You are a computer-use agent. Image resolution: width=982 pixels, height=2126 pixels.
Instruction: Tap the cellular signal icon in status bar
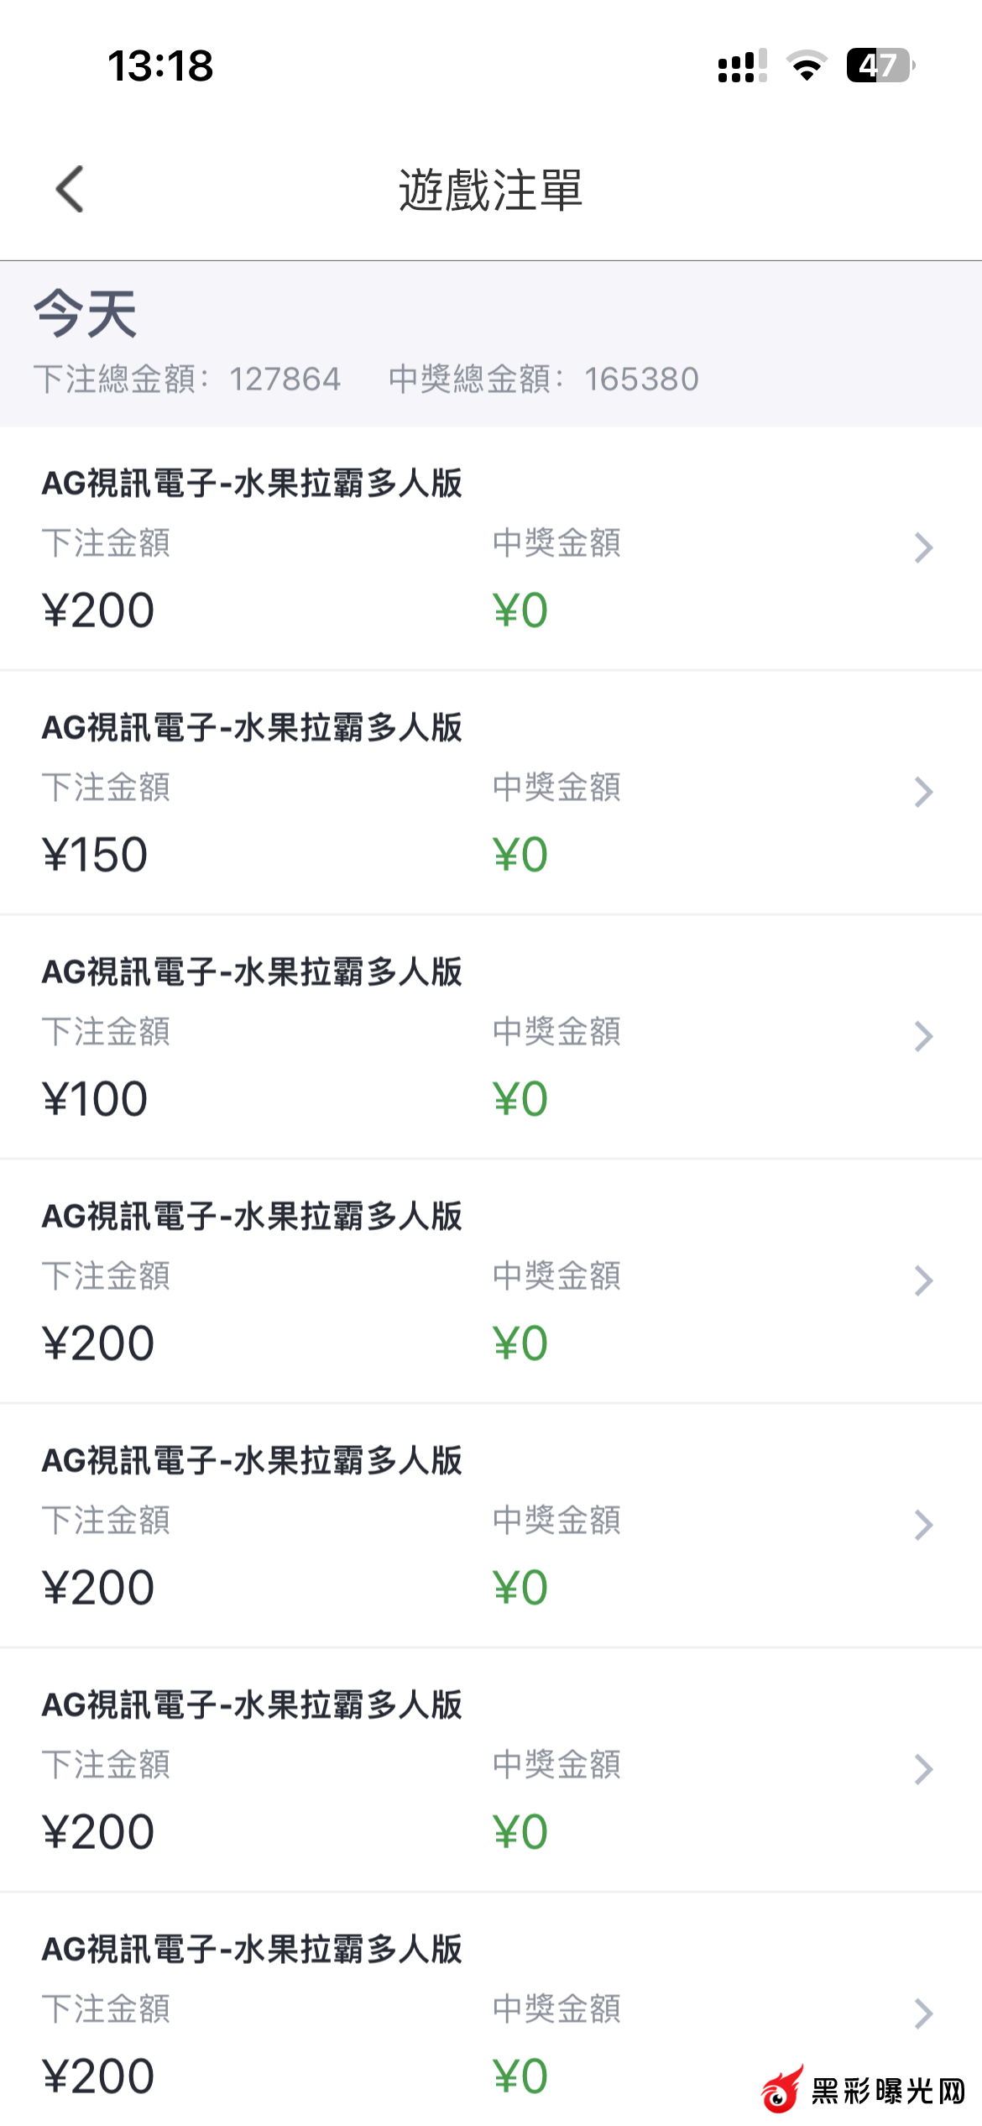[742, 65]
